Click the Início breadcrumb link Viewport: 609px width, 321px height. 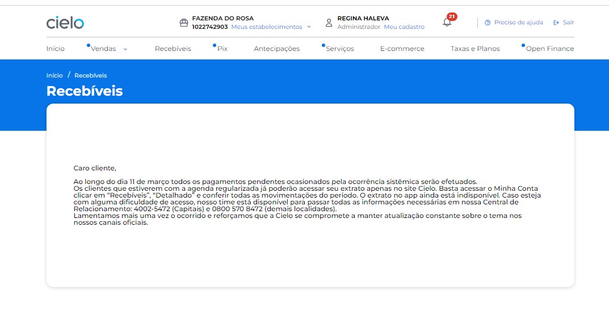(x=54, y=75)
